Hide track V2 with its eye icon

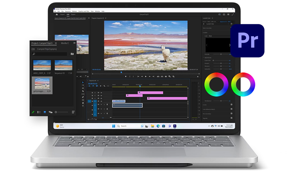tap(101, 98)
